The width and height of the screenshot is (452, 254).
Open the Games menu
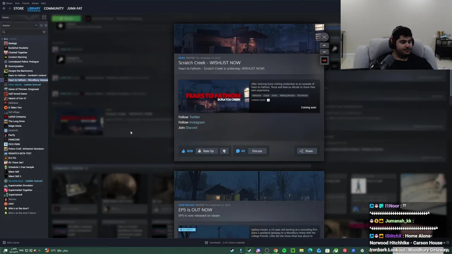click(35, 3)
